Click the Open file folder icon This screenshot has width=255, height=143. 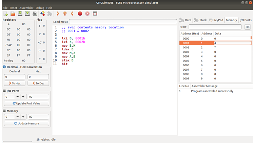13,14
